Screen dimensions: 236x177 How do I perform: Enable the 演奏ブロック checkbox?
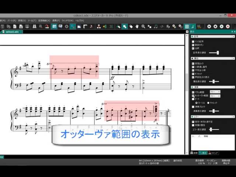coord(193,107)
